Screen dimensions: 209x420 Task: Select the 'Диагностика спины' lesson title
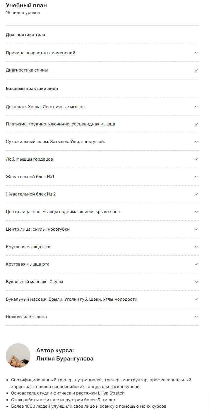27,70
